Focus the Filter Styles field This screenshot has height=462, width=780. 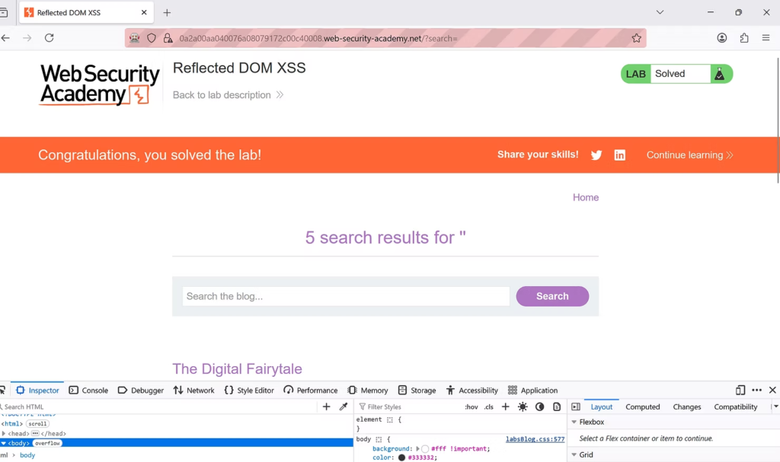point(411,406)
